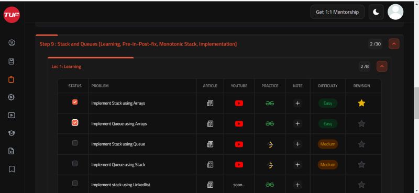Check the status box for Implement Stack using Queue

[75, 143]
